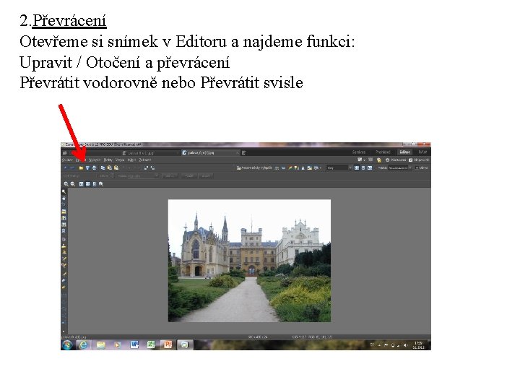The width and height of the screenshot is (520, 390).
Task: Click the save disk toolbar icon
Action: [87, 168]
